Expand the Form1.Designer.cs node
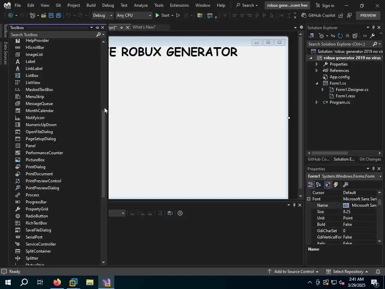This screenshot has height=289, width=385. coord(323,90)
